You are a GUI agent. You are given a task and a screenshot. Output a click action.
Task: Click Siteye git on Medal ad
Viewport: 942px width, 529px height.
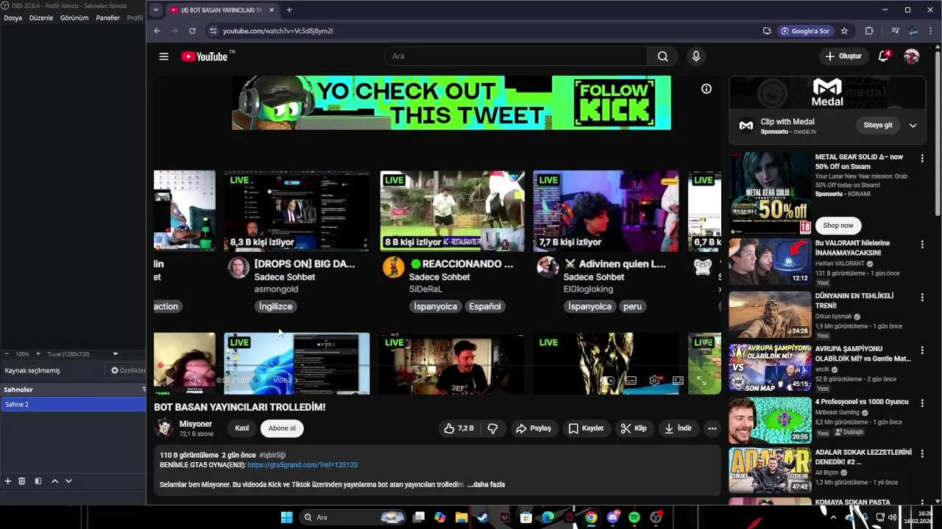[x=877, y=126]
